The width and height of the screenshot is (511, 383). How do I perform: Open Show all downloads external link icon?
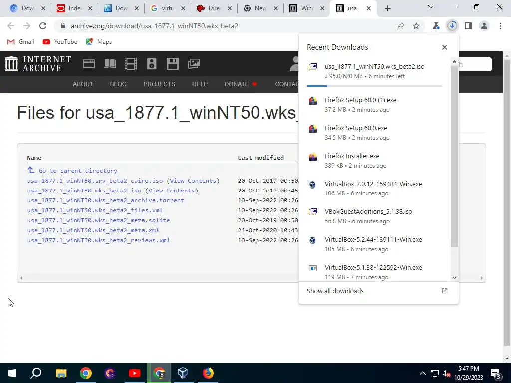pos(445,291)
